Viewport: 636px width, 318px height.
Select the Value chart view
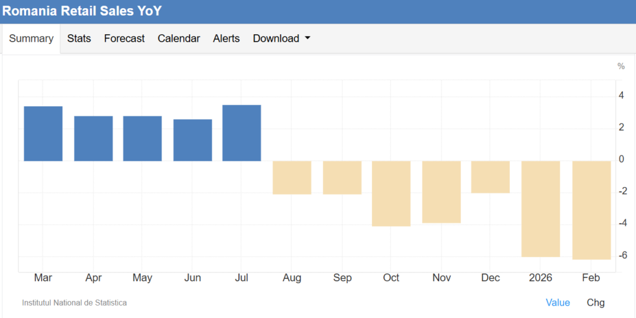pyautogui.click(x=557, y=302)
